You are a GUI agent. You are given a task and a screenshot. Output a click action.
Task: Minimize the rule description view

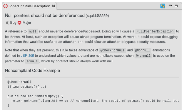(x=170, y=5)
